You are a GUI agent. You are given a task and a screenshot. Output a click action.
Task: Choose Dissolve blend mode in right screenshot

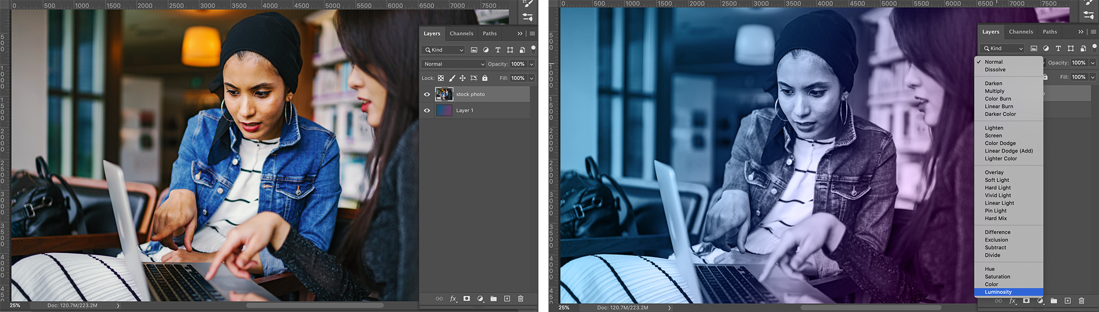pyautogui.click(x=1009, y=70)
